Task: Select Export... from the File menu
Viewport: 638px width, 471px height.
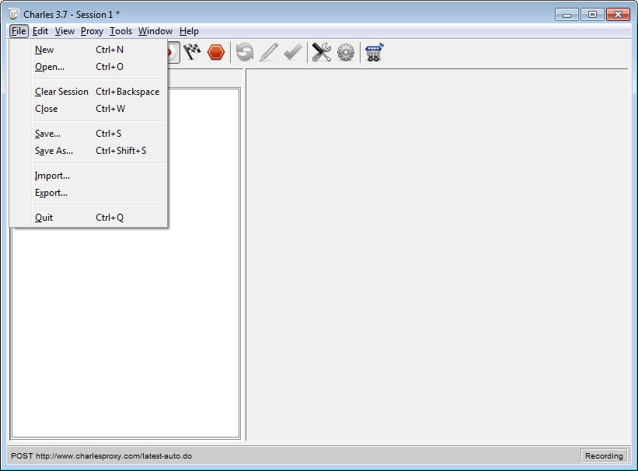Action: pos(89,193)
